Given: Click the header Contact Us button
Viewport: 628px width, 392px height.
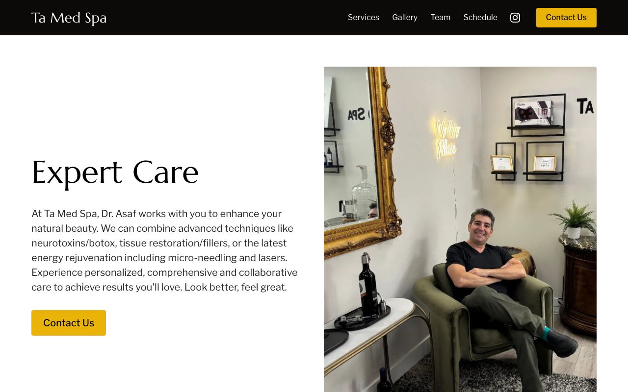Looking at the screenshot, I should 566,18.
